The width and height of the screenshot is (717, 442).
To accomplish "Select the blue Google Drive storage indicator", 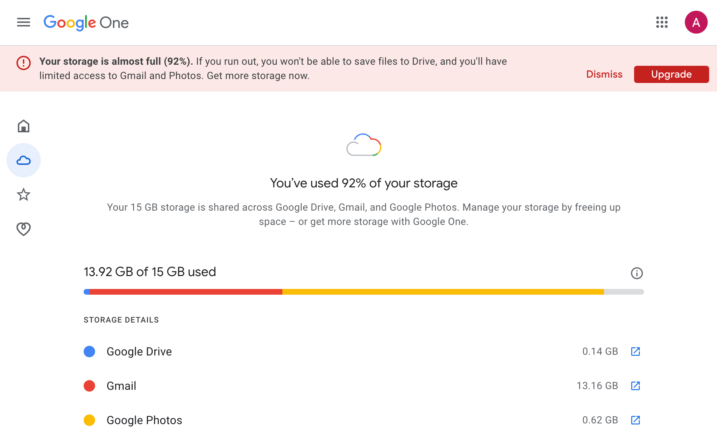I will tap(89, 352).
